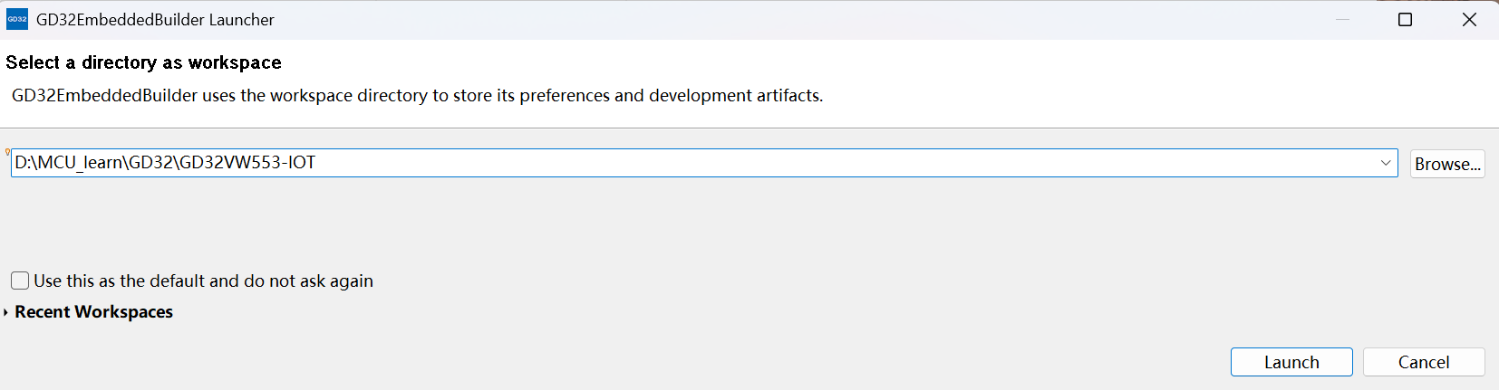
Task: Click the GD32 app icon in title bar
Action: (17, 19)
